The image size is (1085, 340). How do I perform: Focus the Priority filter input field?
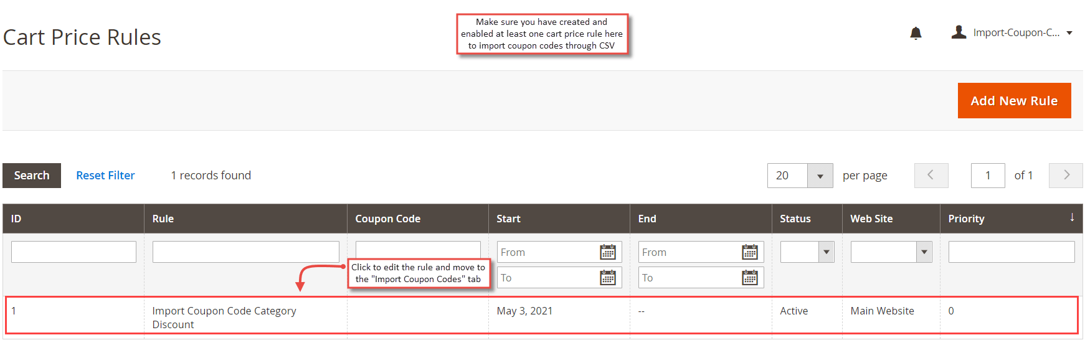click(x=1012, y=252)
